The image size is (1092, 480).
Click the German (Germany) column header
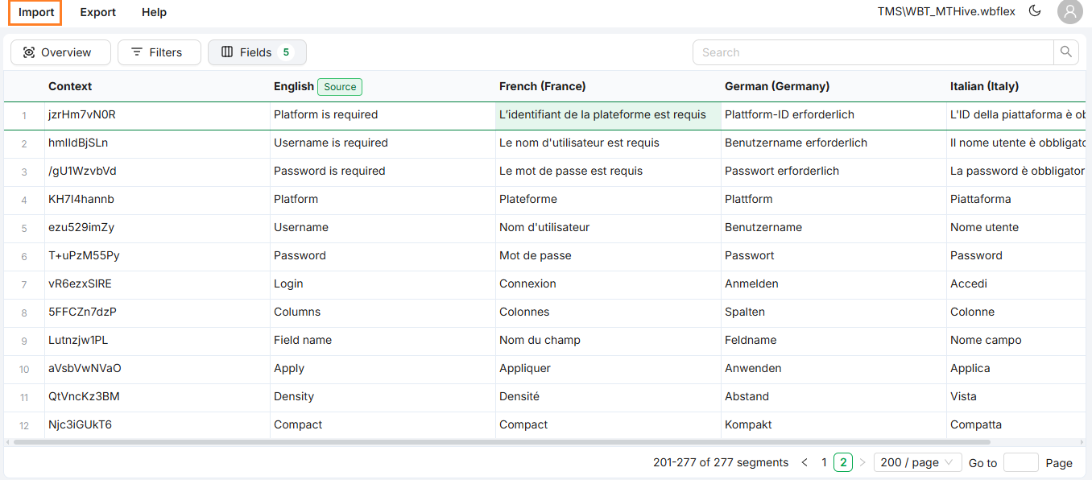(x=776, y=86)
